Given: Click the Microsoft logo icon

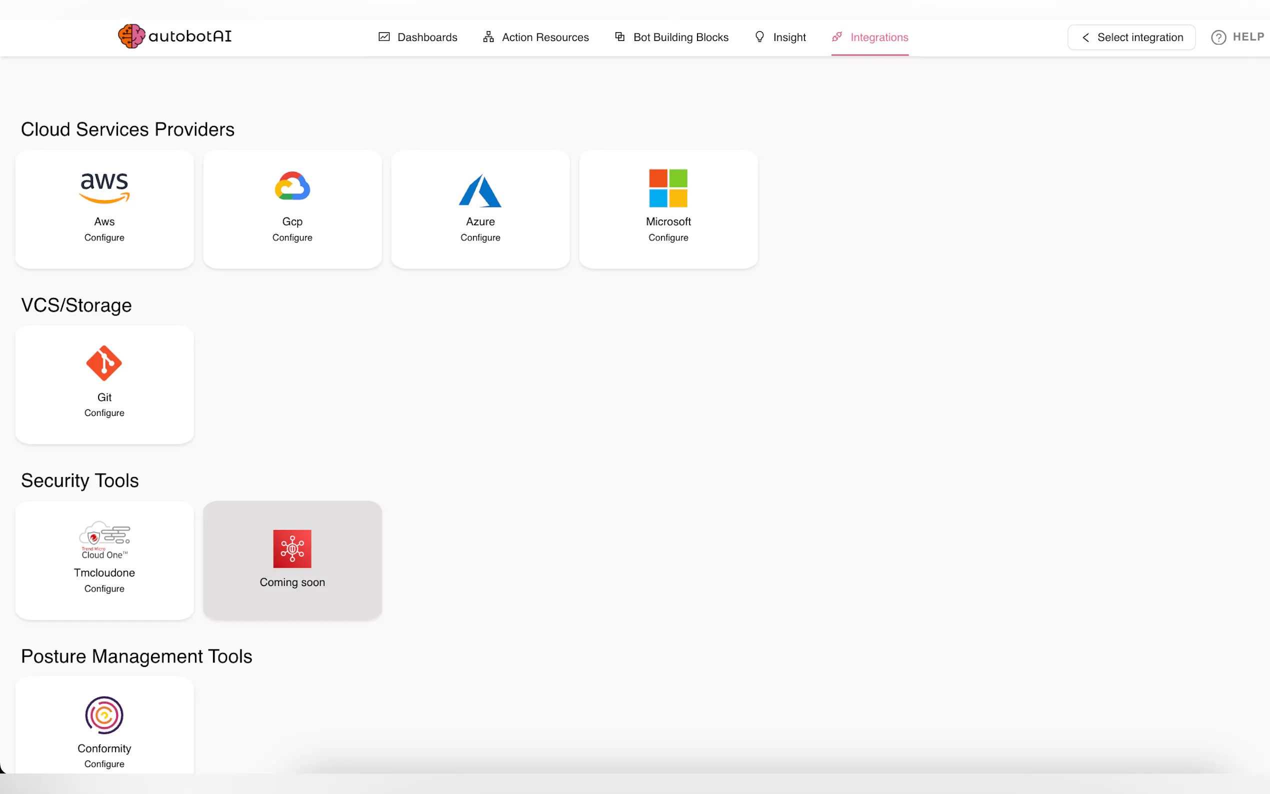Looking at the screenshot, I should click(x=668, y=188).
